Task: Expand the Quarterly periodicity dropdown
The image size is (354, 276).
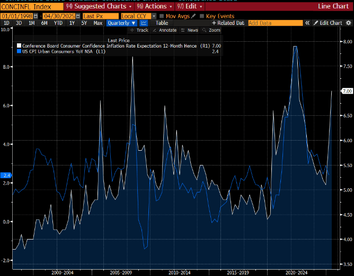Action: [122, 23]
